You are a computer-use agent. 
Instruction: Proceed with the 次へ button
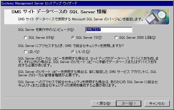pos(129,103)
